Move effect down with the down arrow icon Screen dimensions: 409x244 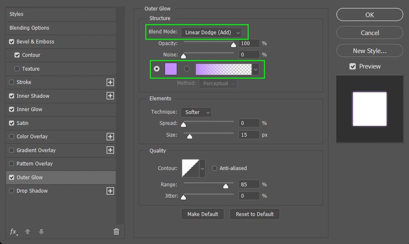41,231
